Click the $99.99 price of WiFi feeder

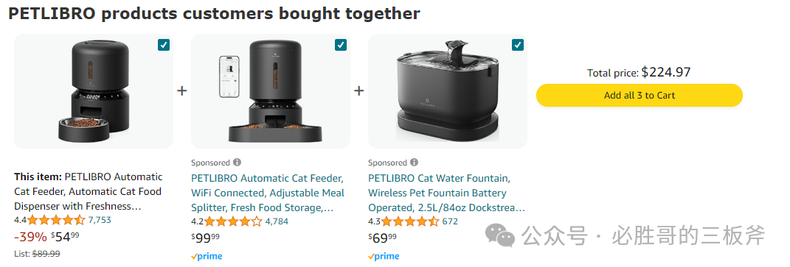click(x=205, y=238)
